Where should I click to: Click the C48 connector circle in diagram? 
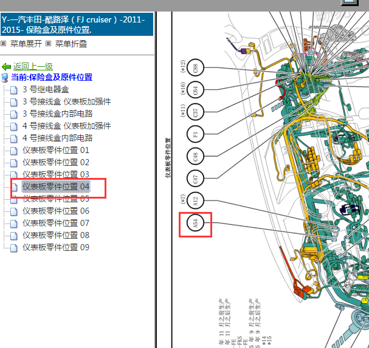(x=195, y=156)
